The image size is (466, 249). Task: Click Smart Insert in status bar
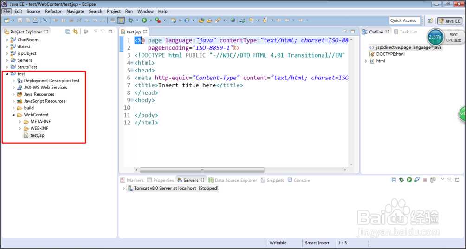pyautogui.click(x=317, y=243)
